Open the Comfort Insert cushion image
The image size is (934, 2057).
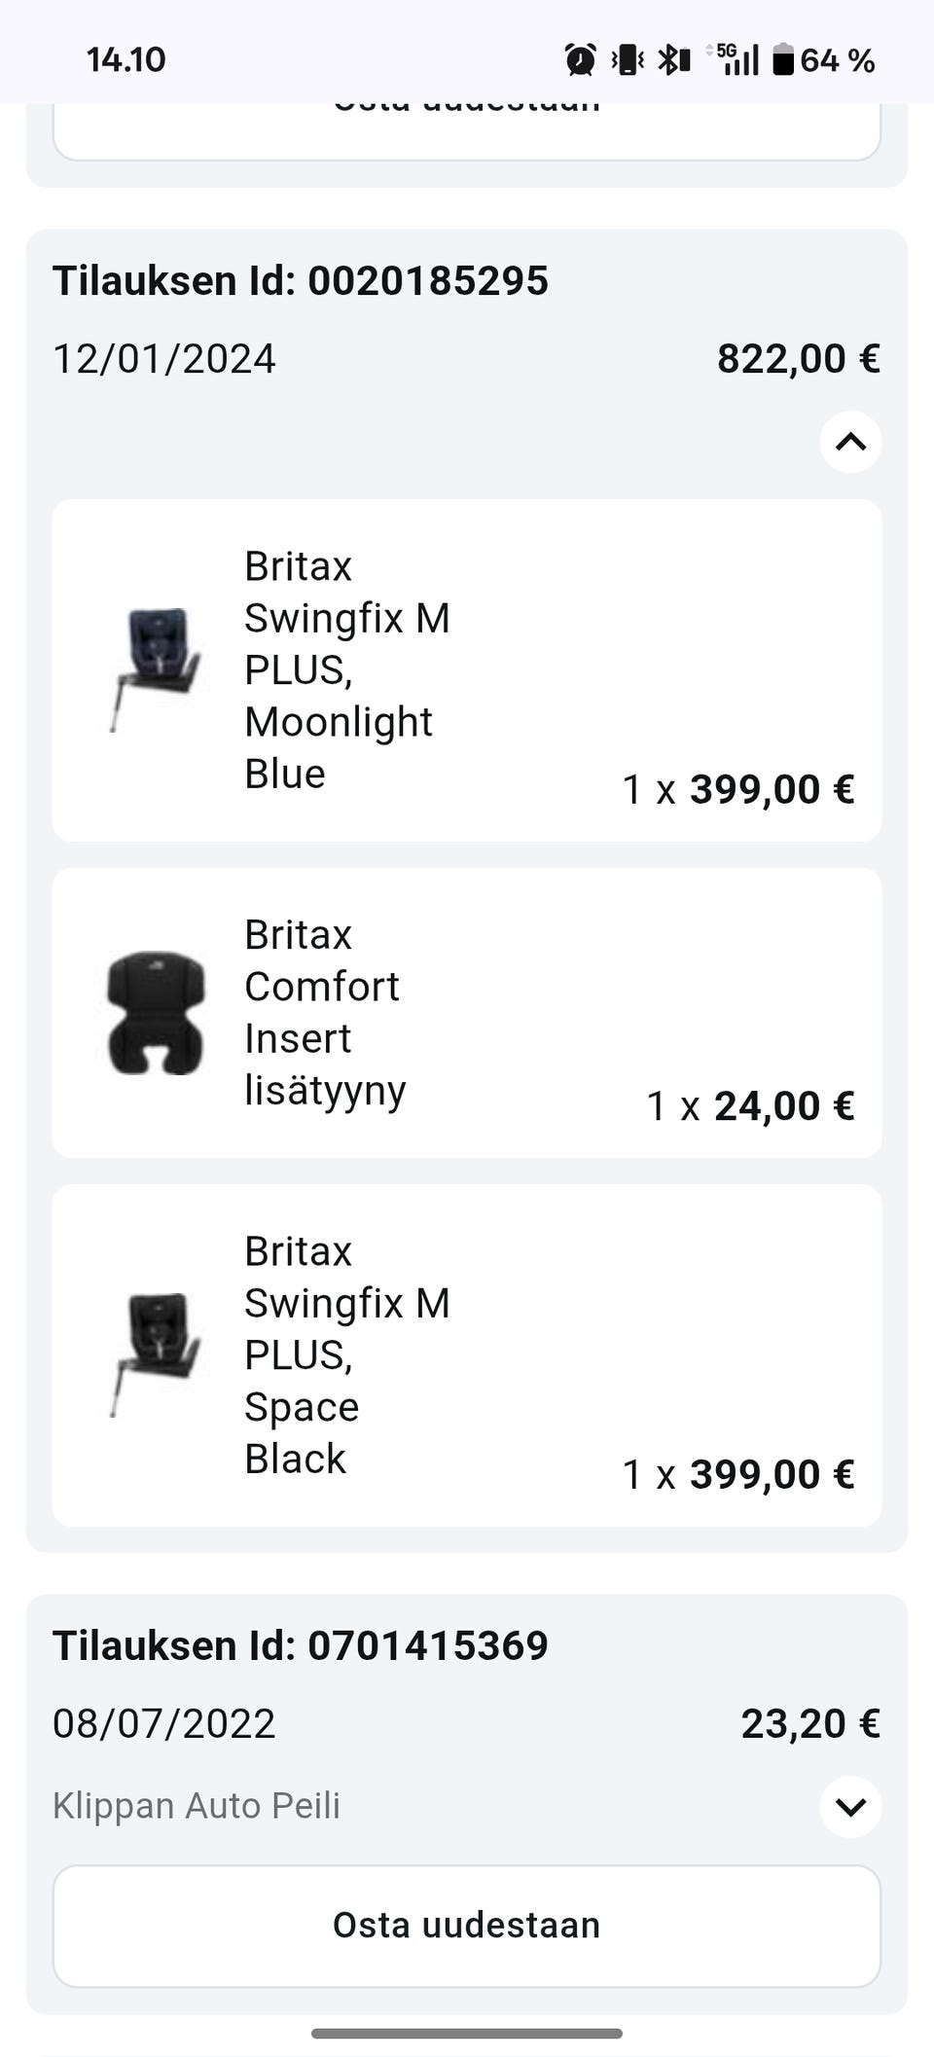156,1013
